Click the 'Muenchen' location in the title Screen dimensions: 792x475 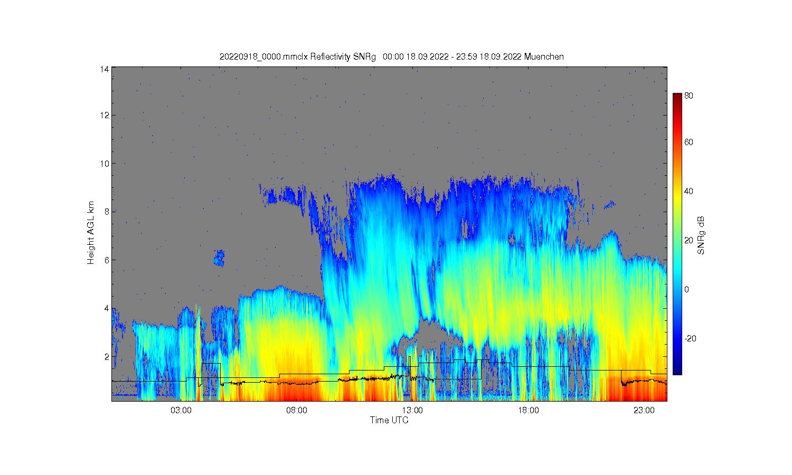(544, 57)
